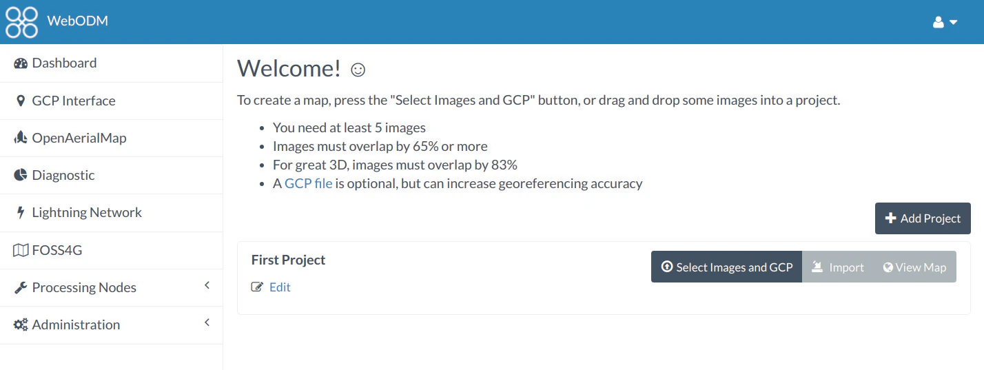This screenshot has height=370, width=984.
Task: Click the FOSS4G map icon
Action: [x=21, y=250]
